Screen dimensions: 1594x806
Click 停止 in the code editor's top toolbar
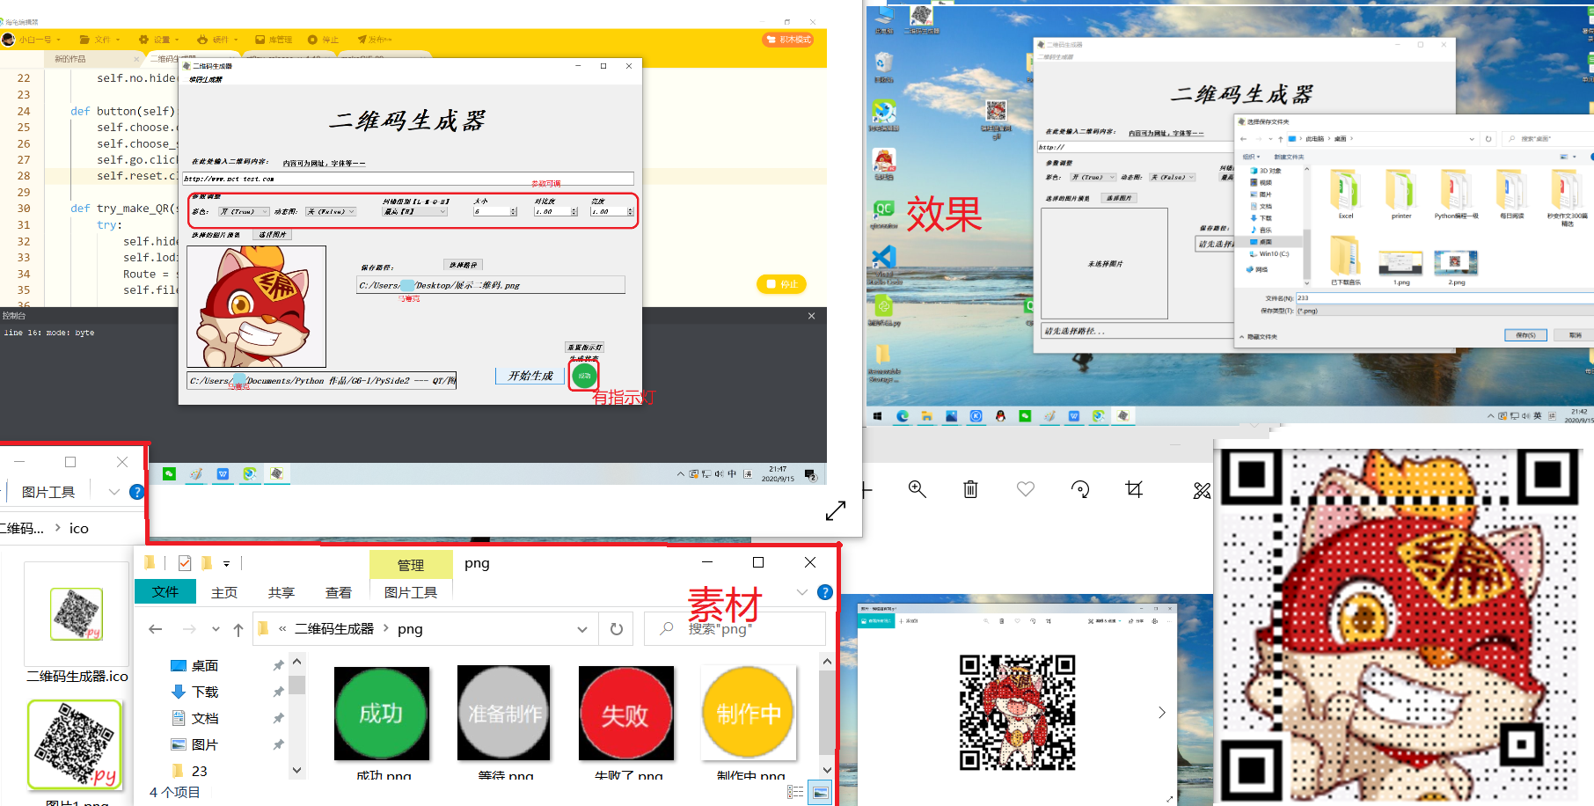[x=323, y=40]
